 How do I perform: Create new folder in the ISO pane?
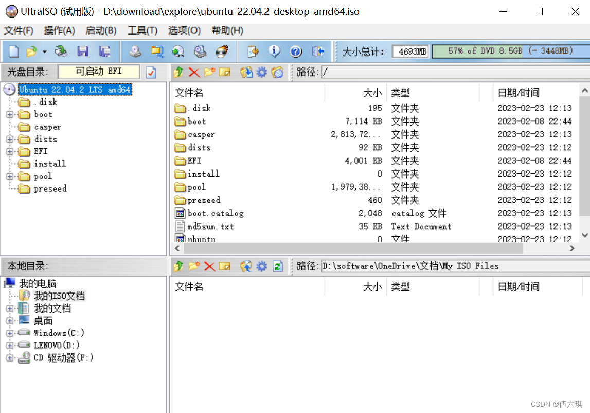coord(209,72)
